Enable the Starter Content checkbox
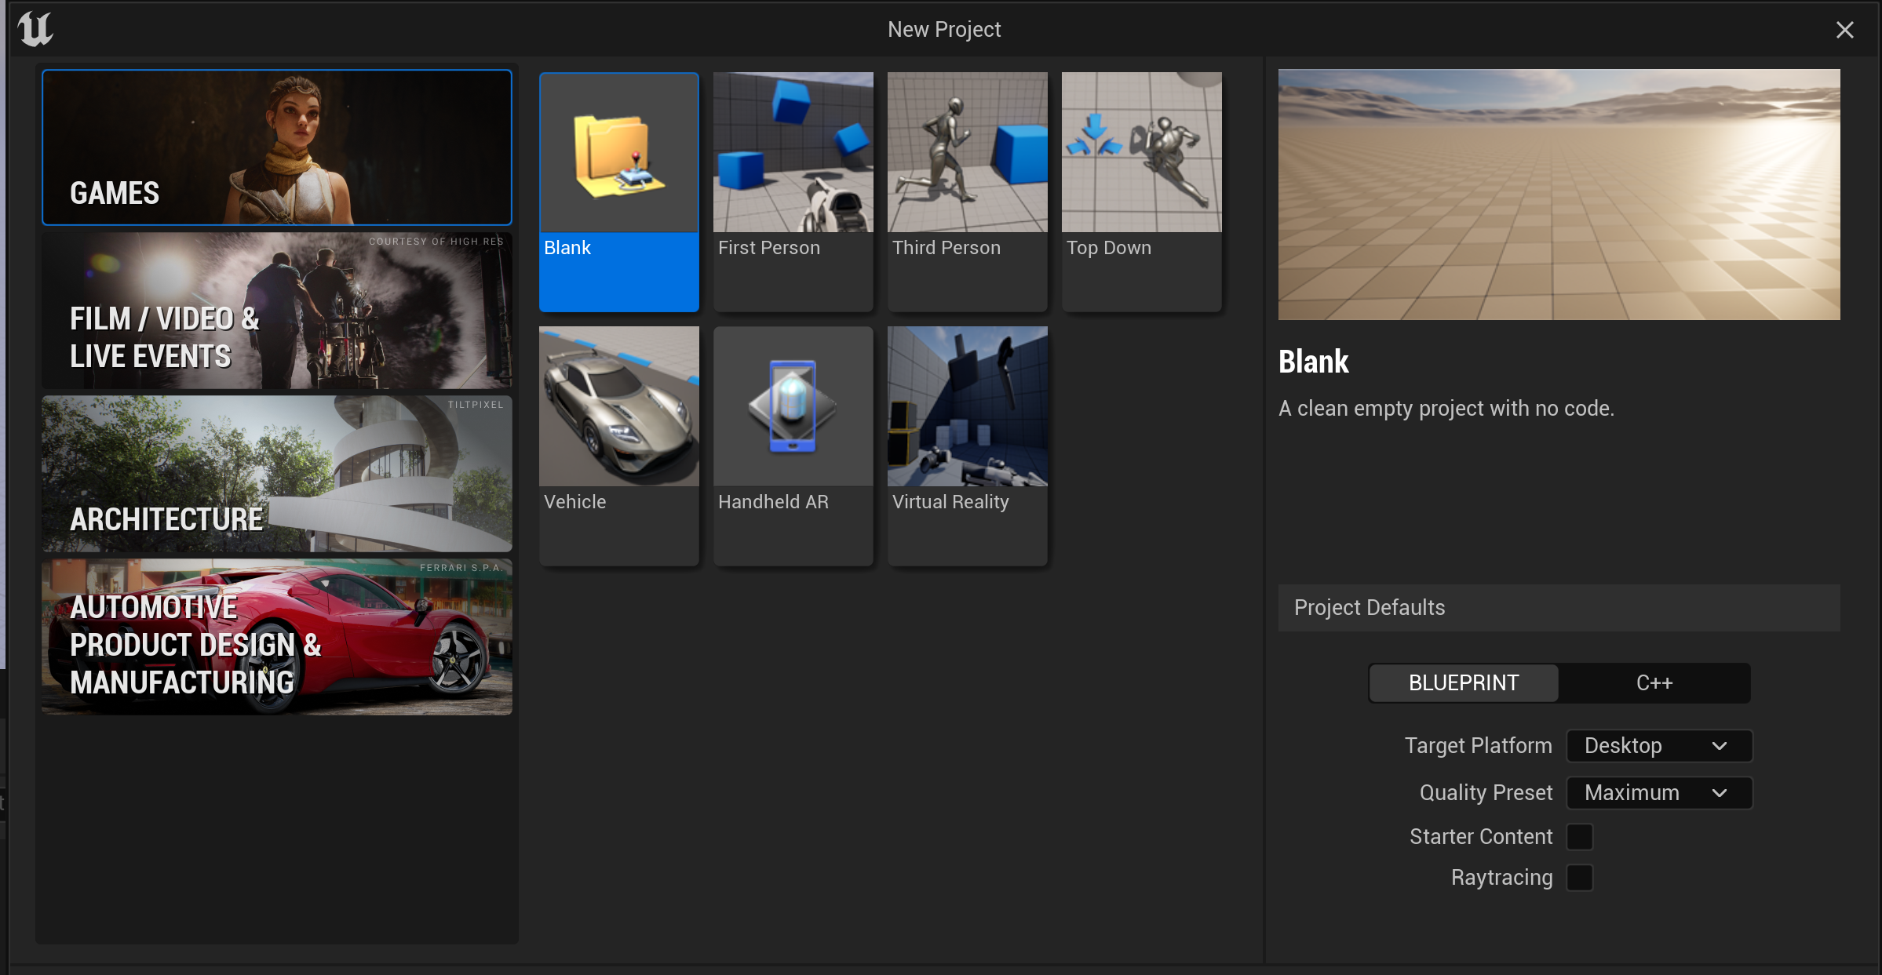 coord(1579,837)
